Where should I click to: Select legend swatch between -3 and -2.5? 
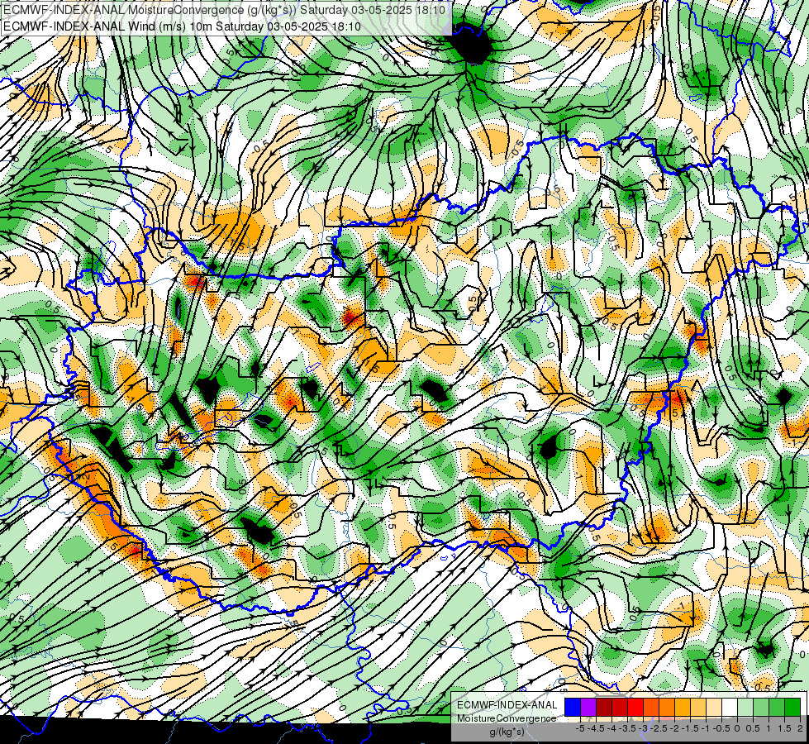(652, 708)
